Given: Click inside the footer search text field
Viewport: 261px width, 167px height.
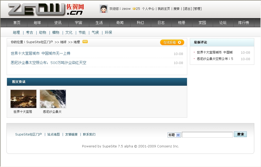Looking at the screenshot, I should [207, 134].
